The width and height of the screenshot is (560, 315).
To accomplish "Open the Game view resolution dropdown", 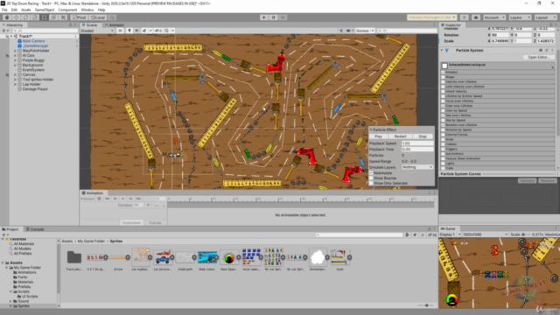I will 484,234.
